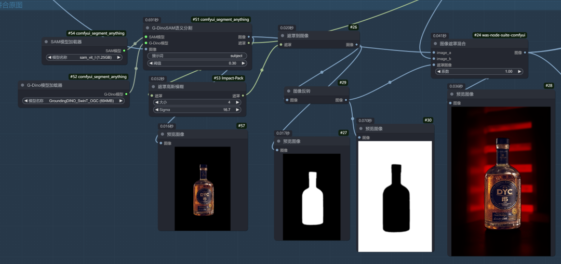This screenshot has width=561, height=264.
Task: Click the image_b input port on 图像遮罩混合
Action: [x=434, y=59]
